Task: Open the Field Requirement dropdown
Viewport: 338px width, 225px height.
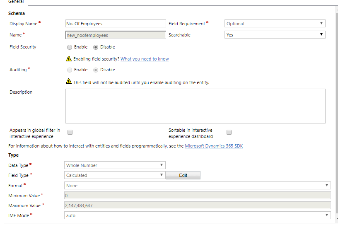Action: click(x=275, y=24)
